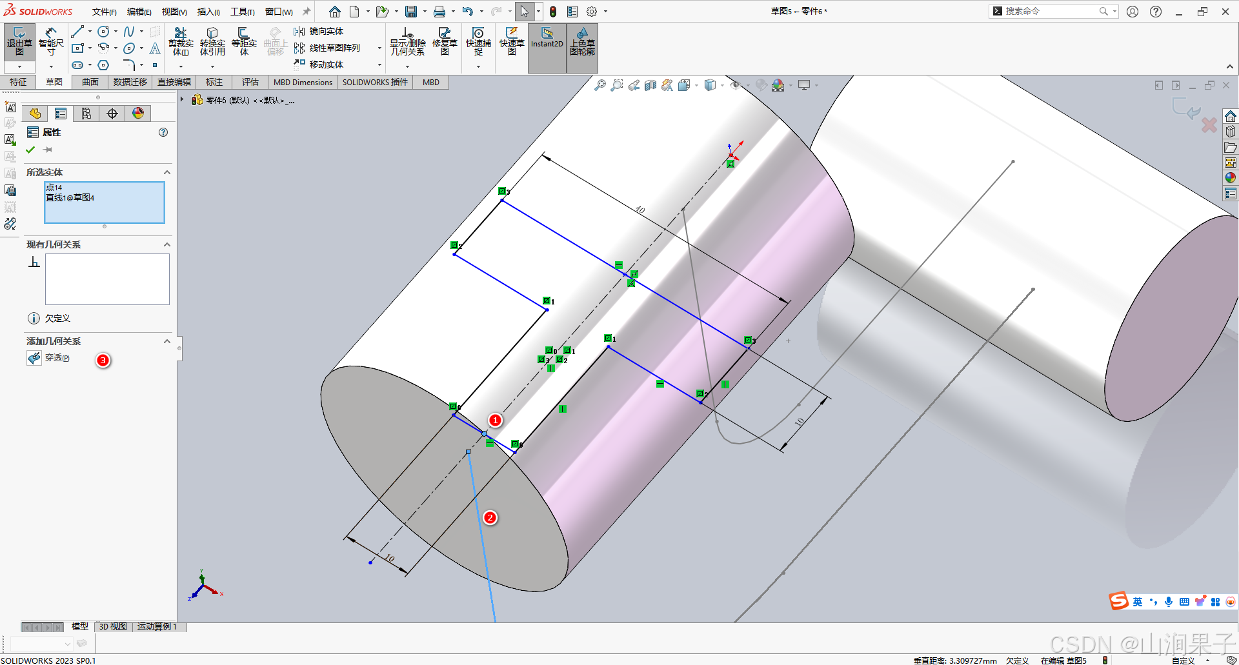Open the Display Style dropdown
The image size is (1239, 665).
tap(721, 84)
